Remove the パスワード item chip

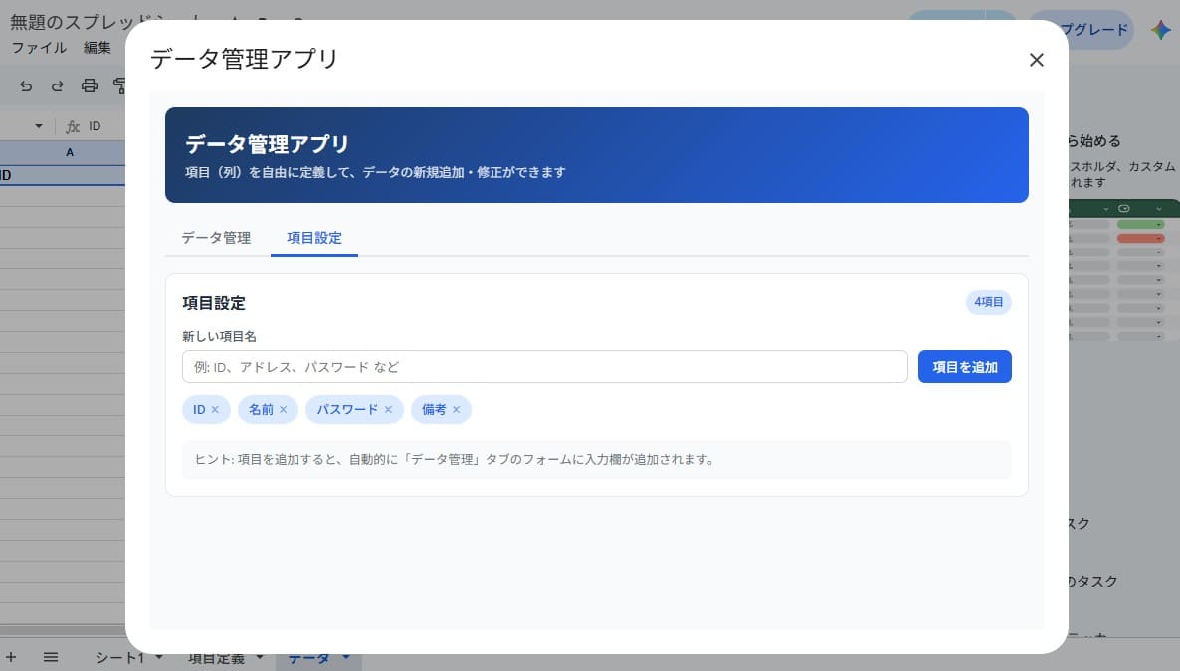[x=388, y=410]
